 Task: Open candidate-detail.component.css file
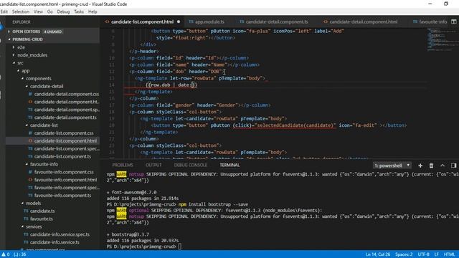(67, 94)
